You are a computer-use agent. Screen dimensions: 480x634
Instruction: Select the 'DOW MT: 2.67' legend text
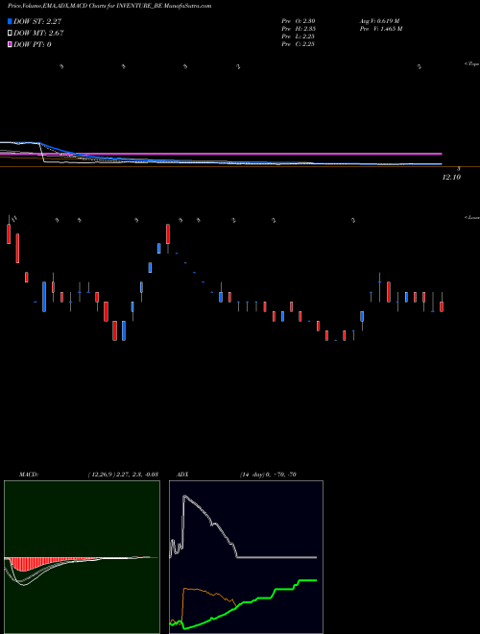point(38,33)
